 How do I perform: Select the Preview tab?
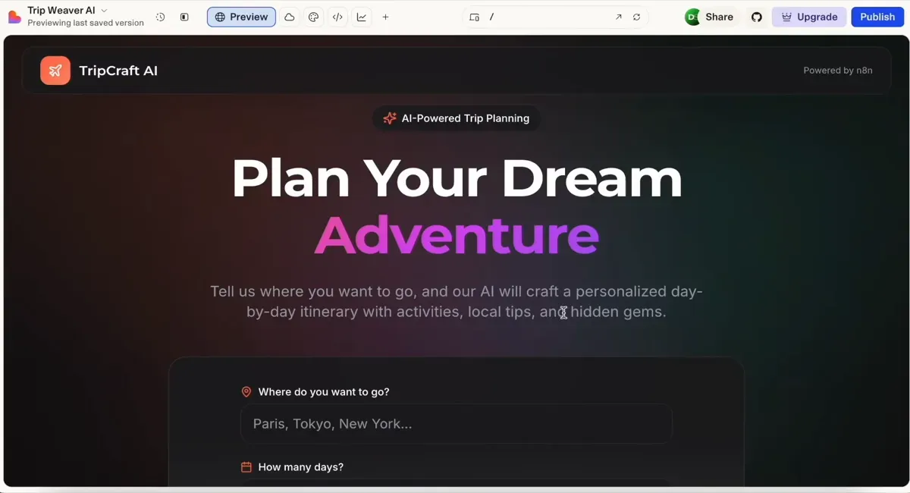coord(241,17)
